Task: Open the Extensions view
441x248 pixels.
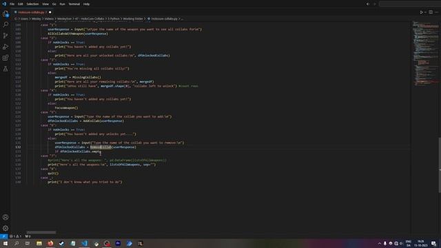Action: pos(6,58)
